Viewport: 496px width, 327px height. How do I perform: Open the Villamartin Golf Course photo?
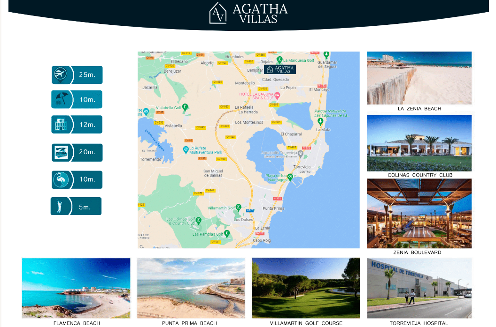click(306, 288)
